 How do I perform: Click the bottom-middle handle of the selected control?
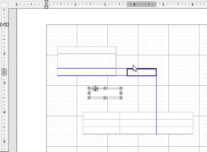pos(105,98)
